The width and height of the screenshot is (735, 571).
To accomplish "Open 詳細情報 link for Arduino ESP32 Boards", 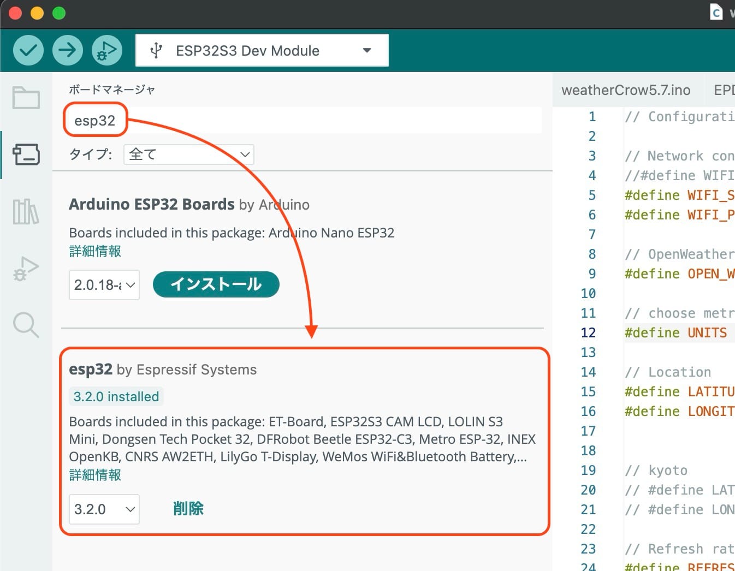I will (95, 251).
